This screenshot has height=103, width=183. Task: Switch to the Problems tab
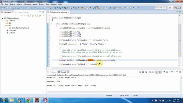coord(52,72)
